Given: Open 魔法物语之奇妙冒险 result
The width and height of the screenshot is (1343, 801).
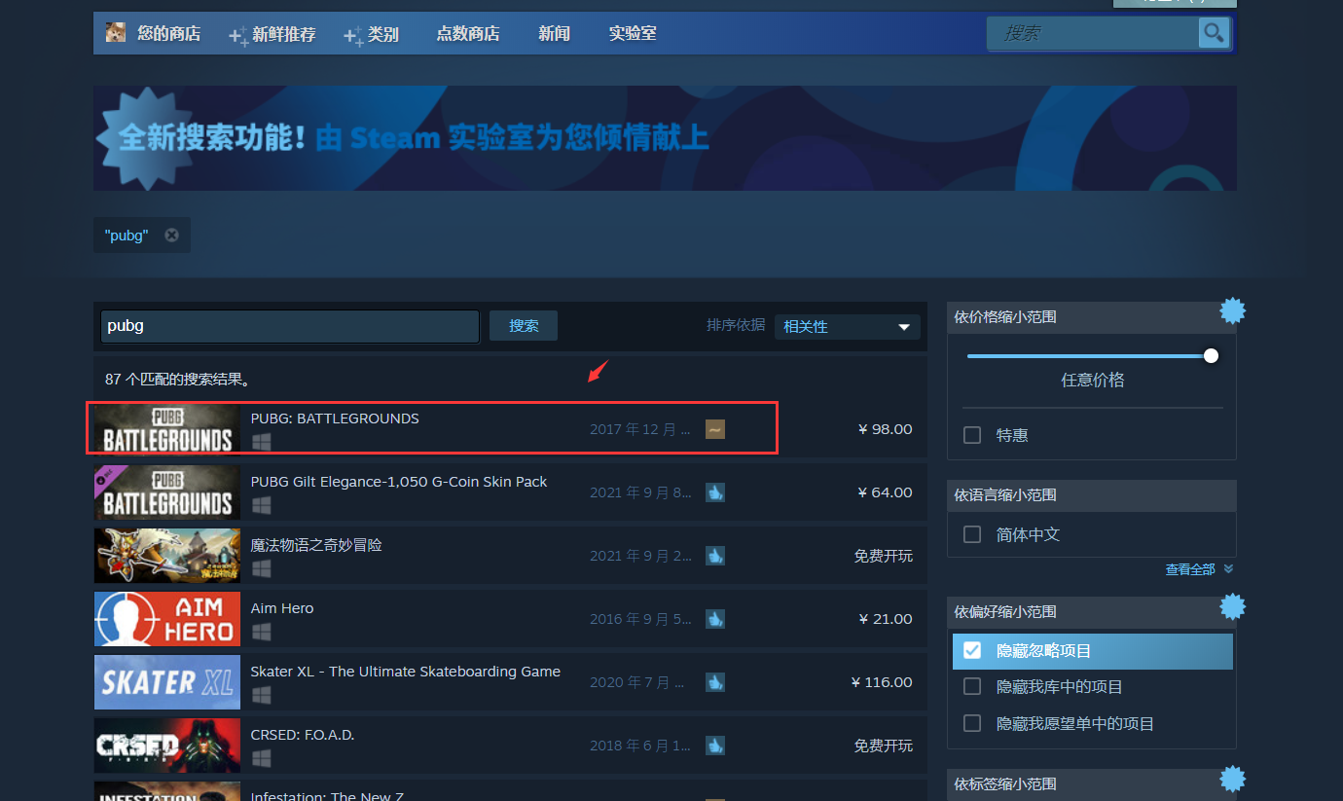Looking at the screenshot, I should (316, 545).
